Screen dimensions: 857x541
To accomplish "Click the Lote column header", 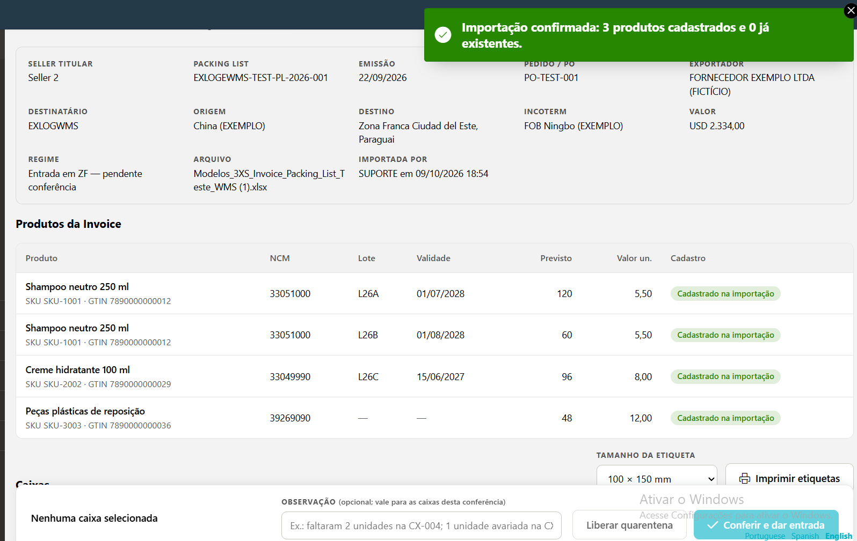I will tap(367, 258).
